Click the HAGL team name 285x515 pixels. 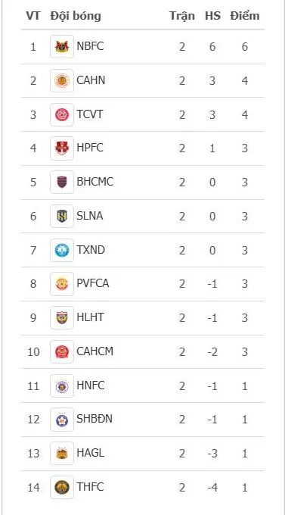[x=91, y=453]
